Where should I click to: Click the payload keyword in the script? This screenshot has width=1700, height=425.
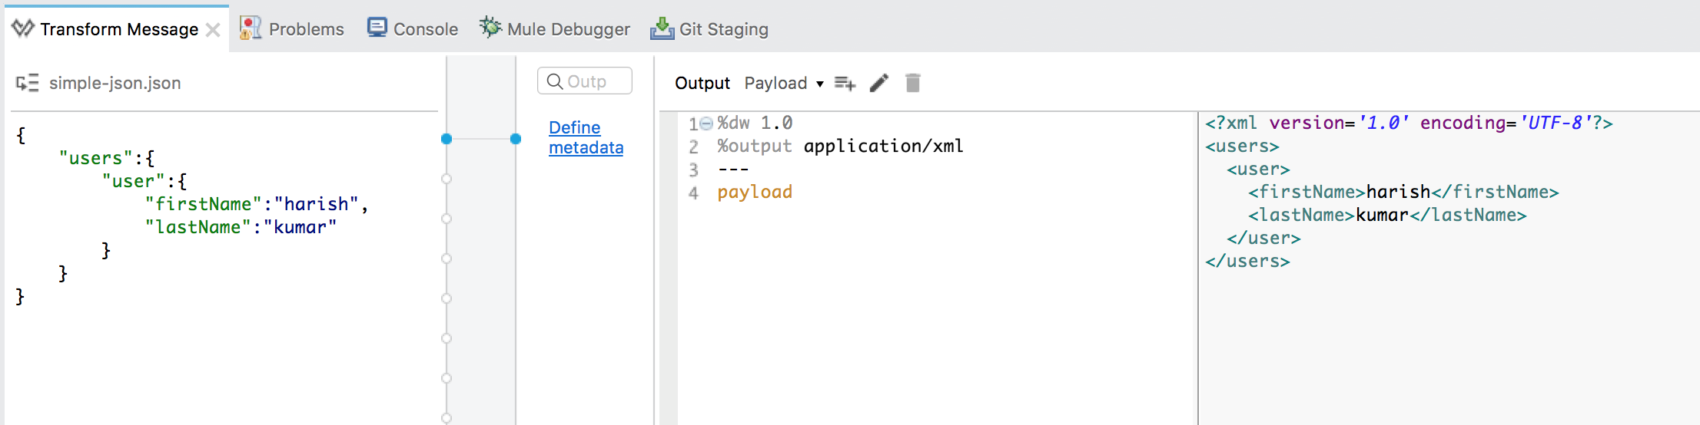click(754, 192)
